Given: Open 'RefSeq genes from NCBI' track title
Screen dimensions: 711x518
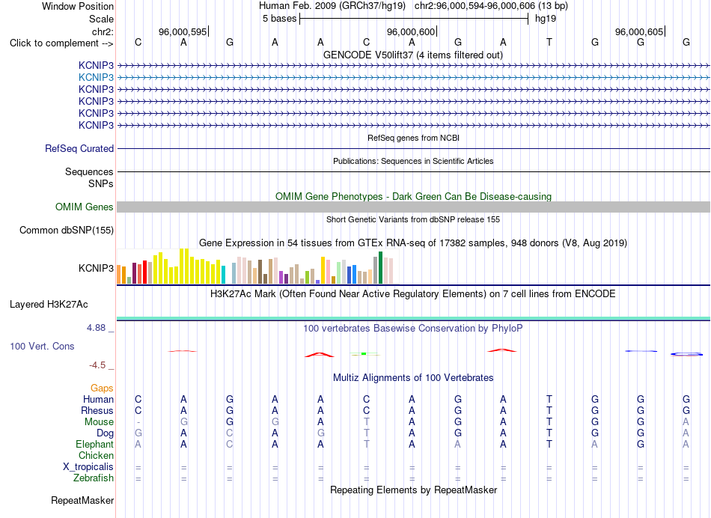Looking at the screenshot, I should tap(413, 138).
